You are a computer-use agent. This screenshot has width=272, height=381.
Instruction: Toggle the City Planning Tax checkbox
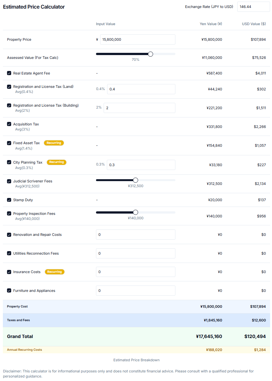tap(9, 162)
